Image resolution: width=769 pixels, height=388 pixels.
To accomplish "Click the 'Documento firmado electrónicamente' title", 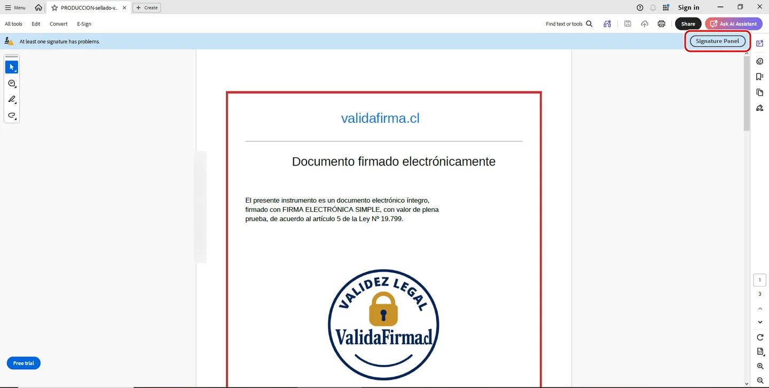I will 394,161.
